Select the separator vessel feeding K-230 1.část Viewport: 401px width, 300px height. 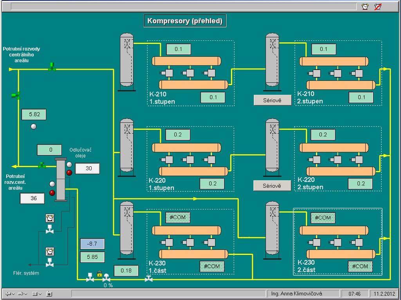[127, 230]
